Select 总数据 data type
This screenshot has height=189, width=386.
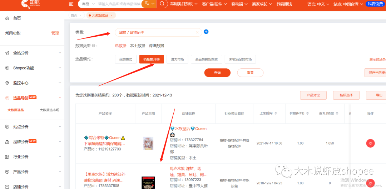point(121,46)
